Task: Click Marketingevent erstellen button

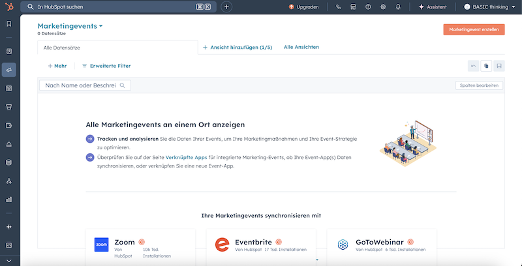Action: pyautogui.click(x=473, y=29)
